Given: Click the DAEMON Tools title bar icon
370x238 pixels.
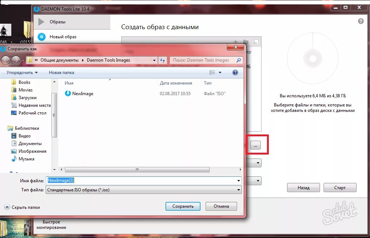Looking at the screenshot, I should click(x=37, y=9).
